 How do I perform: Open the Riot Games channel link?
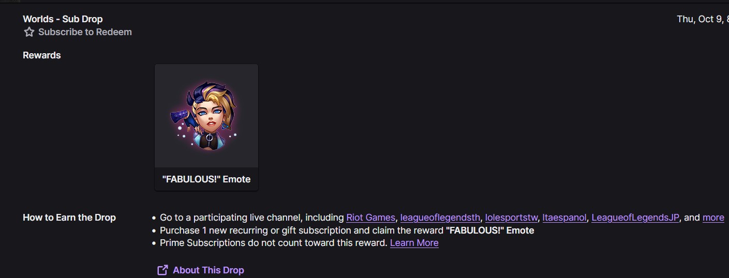[x=371, y=218]
